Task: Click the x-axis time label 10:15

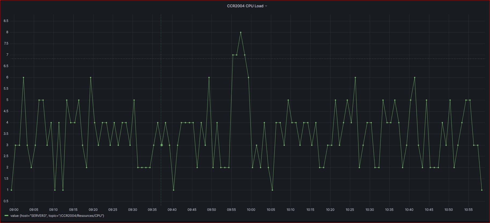Action: pos(310,210)
